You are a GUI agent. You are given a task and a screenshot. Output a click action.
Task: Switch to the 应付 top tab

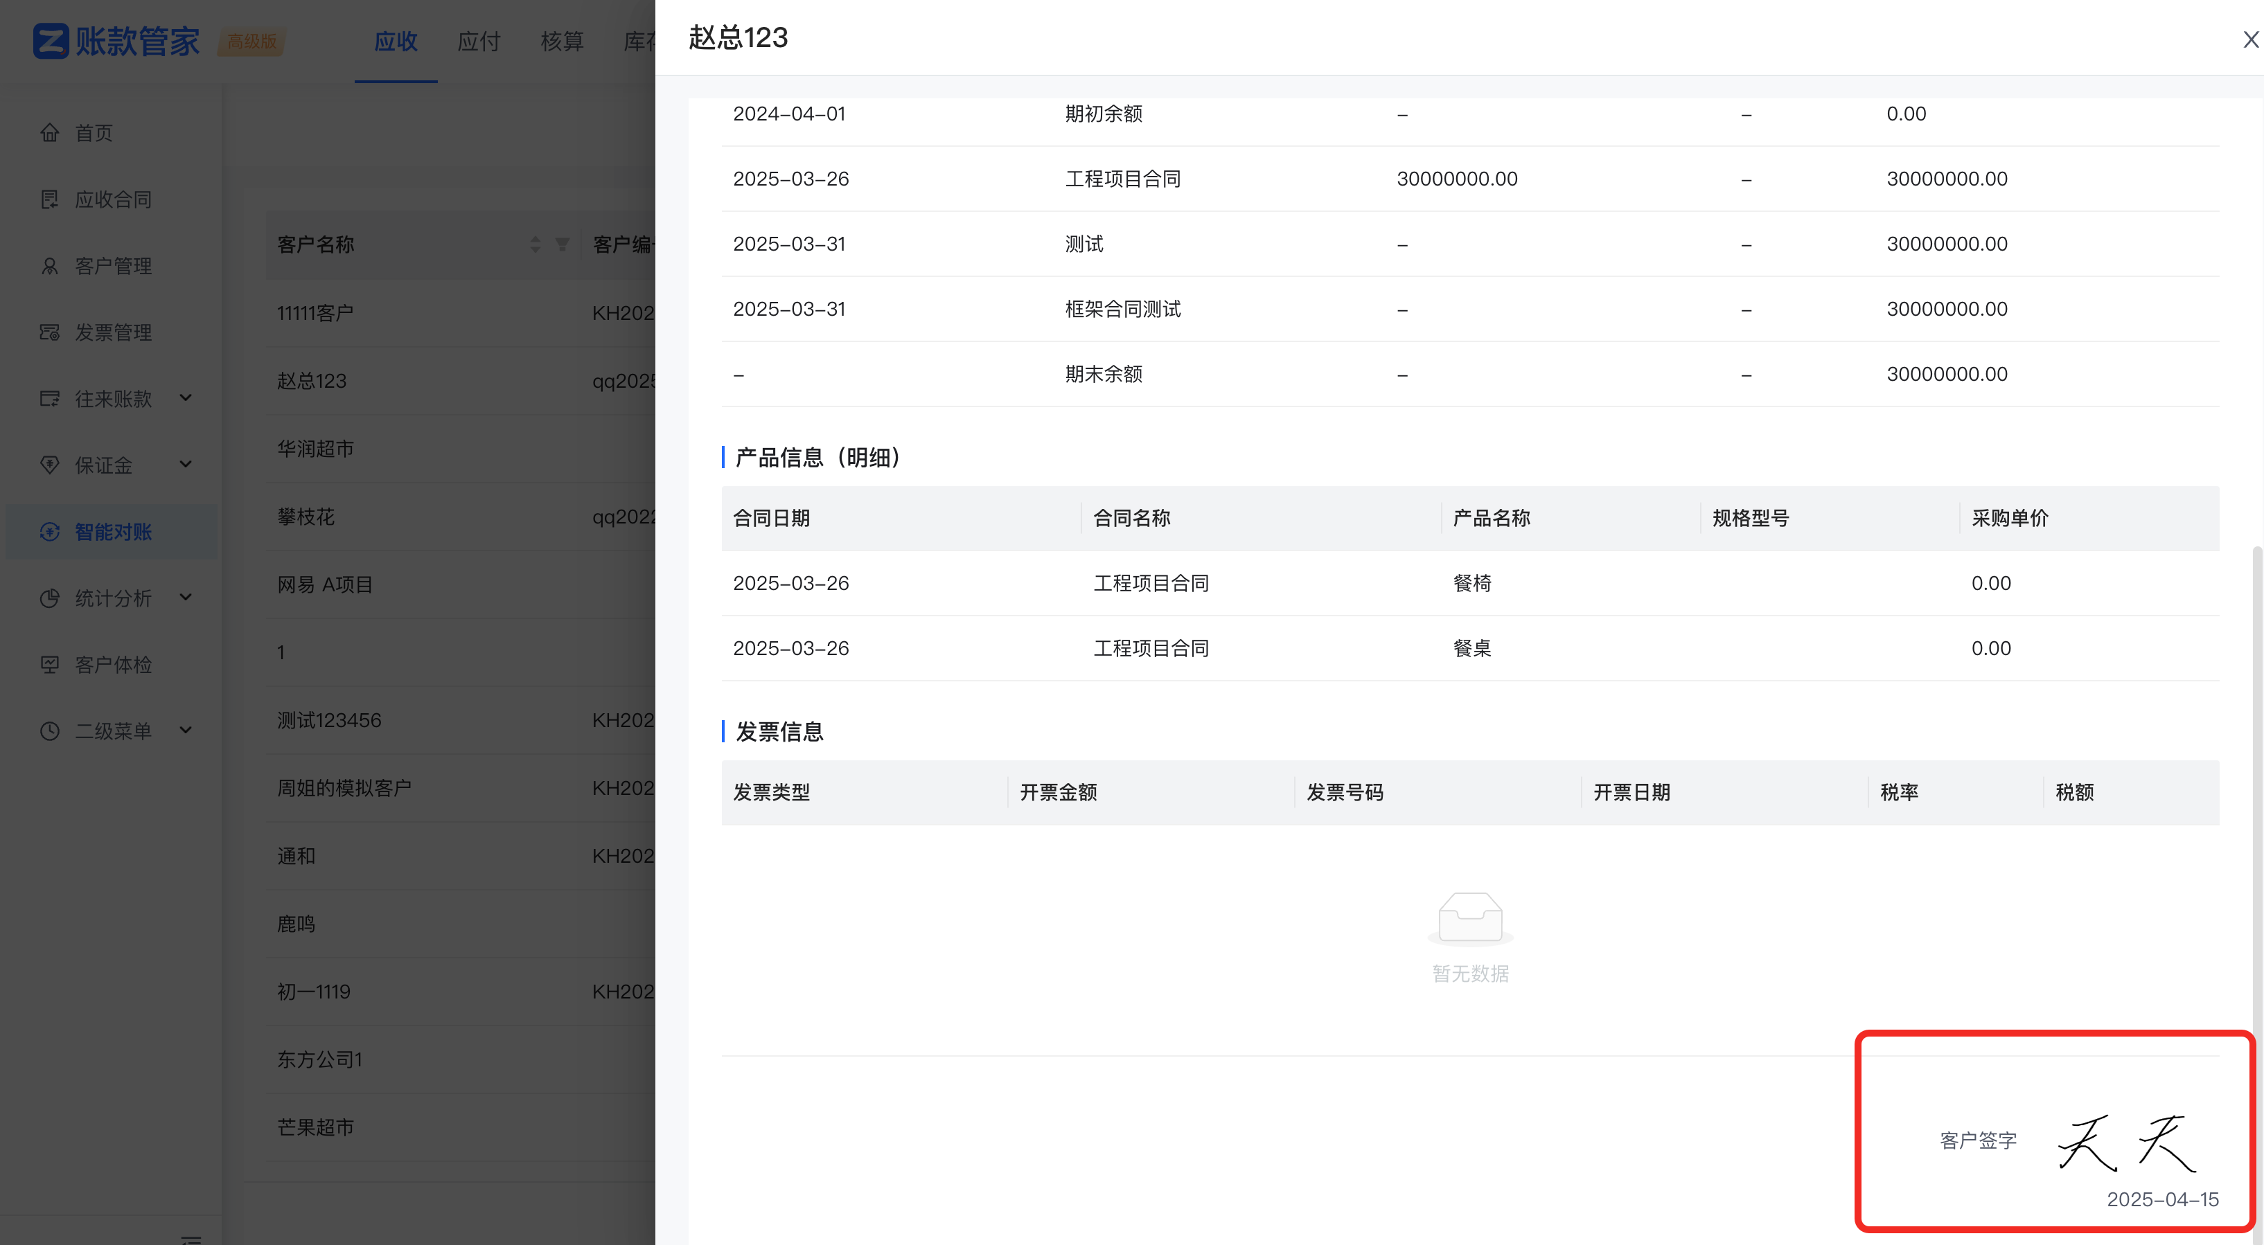479,42
